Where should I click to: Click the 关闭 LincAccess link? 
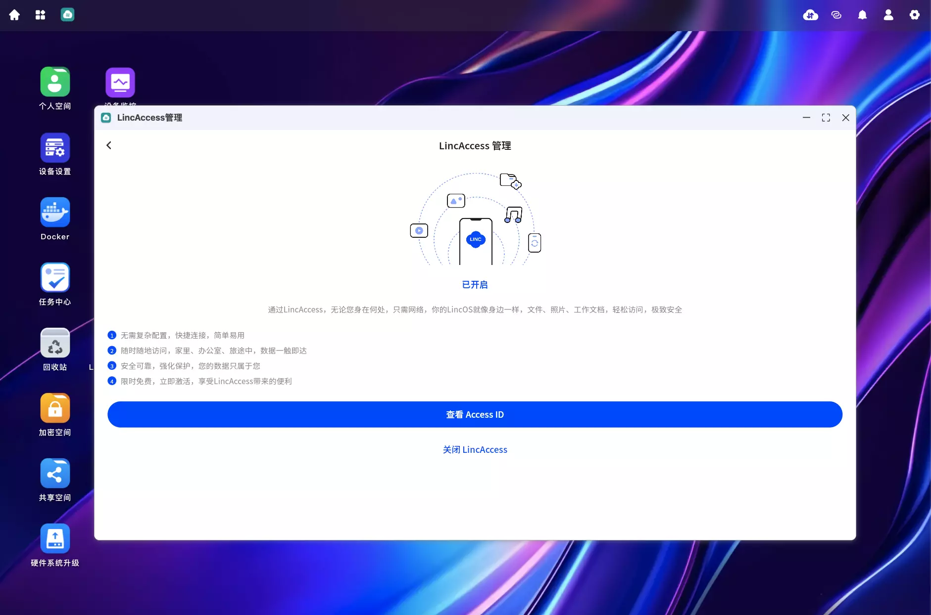coord(475,449)
